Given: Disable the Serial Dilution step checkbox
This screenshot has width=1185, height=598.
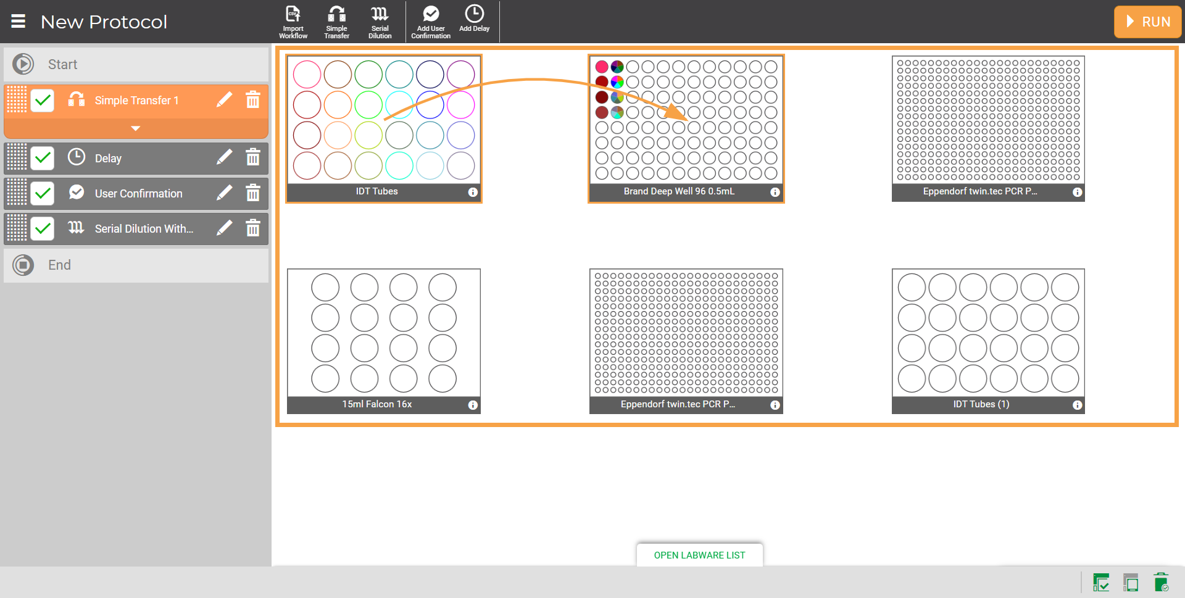Looking at the screenshot, I should tap(43, 228).
